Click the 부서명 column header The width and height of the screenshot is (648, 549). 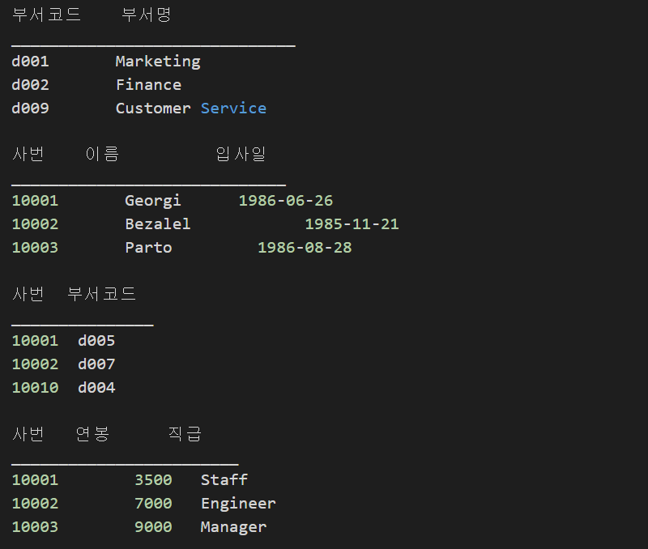click(x=147, y=15)
